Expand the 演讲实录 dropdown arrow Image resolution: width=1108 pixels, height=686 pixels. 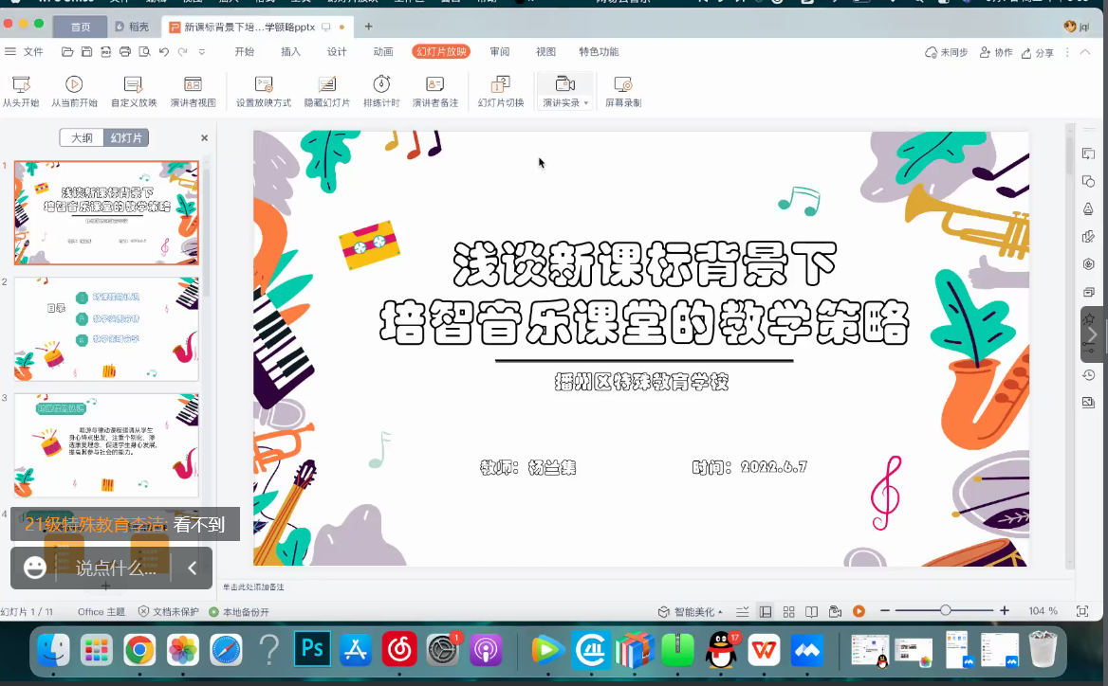coord(585,103)
